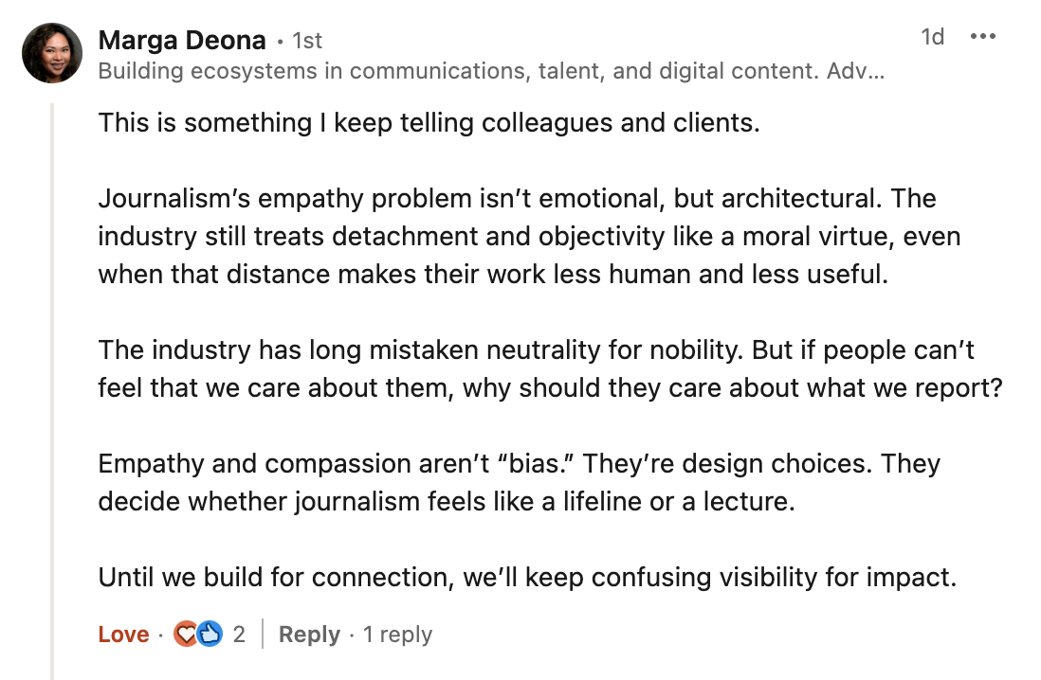
Task: Click the headline starting with Building ecosystems
Action: click(x=490, y=71)
